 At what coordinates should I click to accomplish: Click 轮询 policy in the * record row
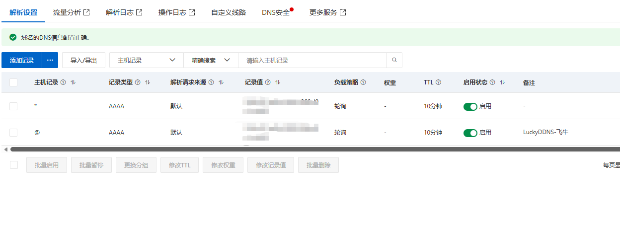pos(340,106)
